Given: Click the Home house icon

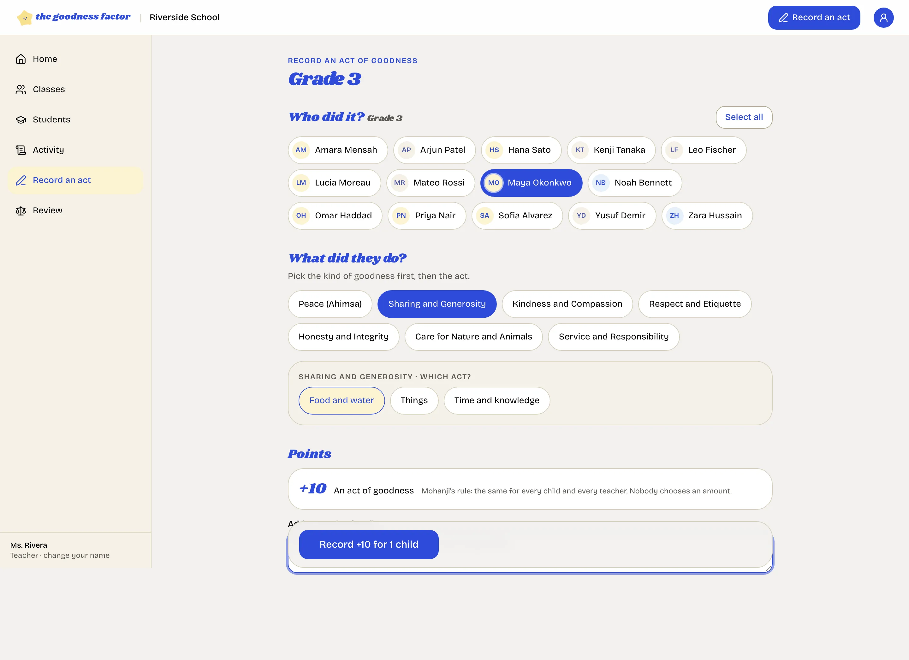Looking at the screenshot, I should [21, 59].
